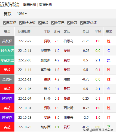The height and width of the screenshot is (134, 116).
Task: Toggle the 欧冠 filter checkbox
Action: (x=69, y=23)
